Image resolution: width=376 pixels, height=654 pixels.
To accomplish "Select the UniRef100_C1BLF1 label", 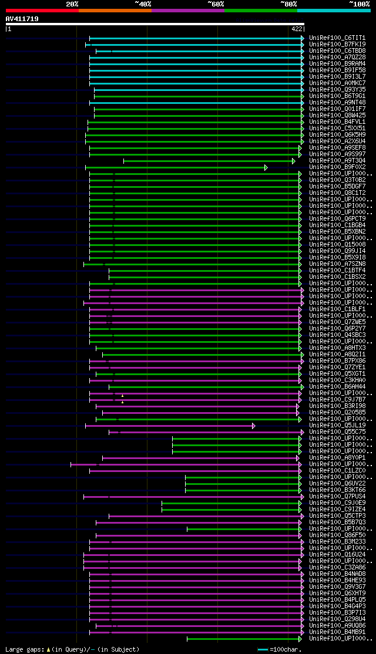I will click(x=338, y=309).
